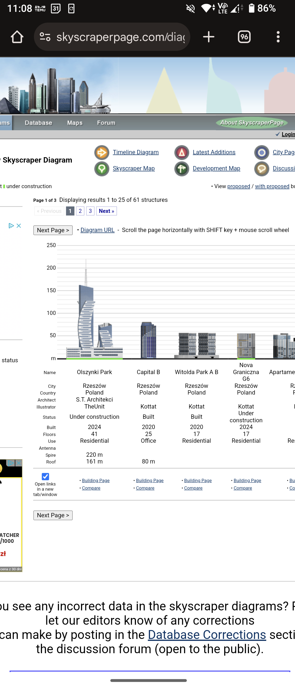Click Compare under Olszynki Park
Image resolution: width=295 pixels, height=689 pixels.
coord(91,488)
